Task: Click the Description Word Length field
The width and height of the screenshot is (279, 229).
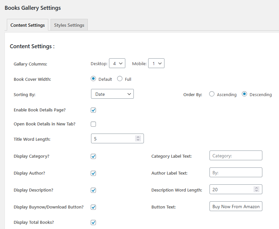Action: [236, 189]
